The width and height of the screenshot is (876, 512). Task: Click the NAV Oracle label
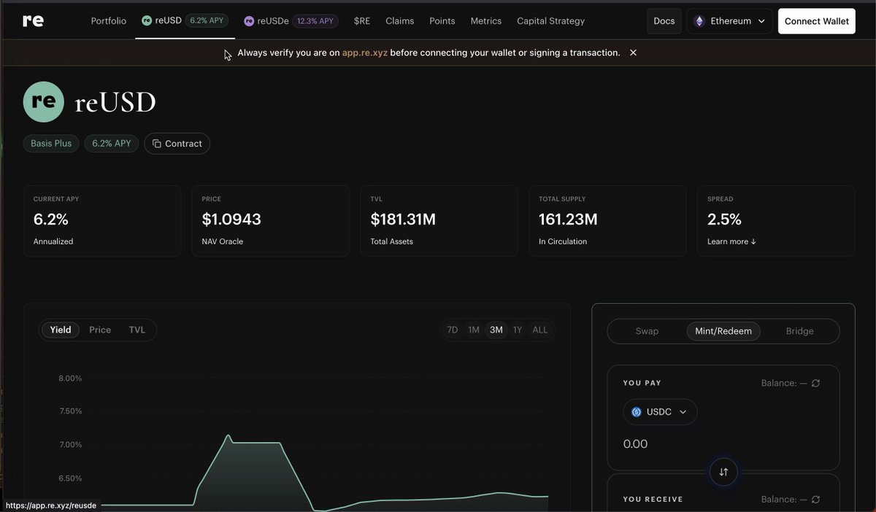[x=223, y=241]
